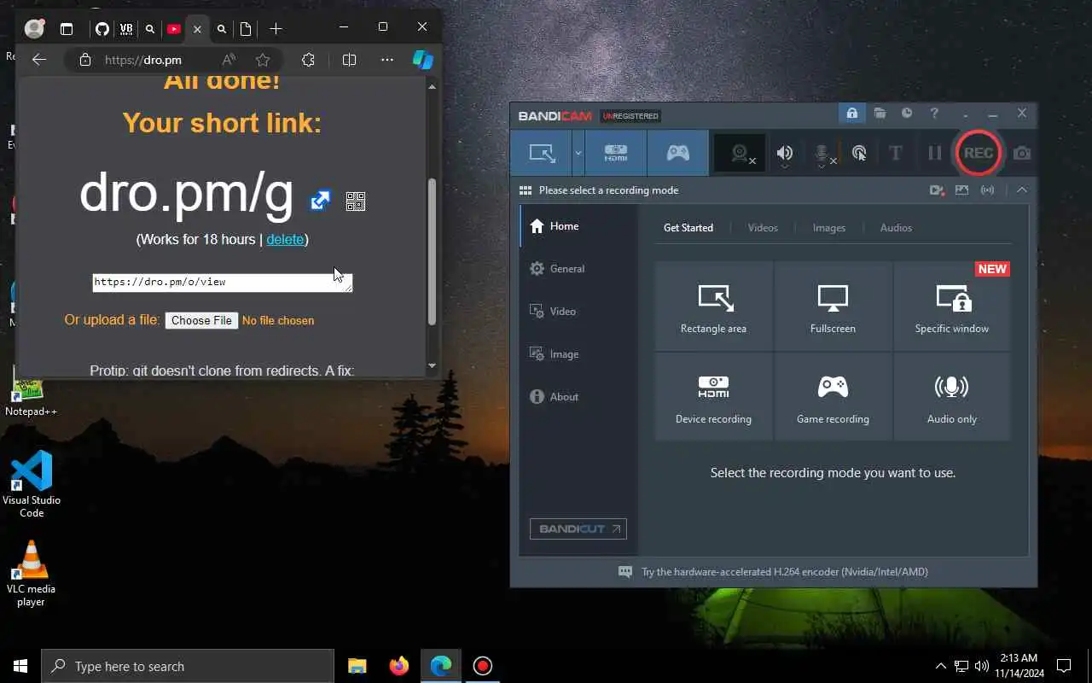1092x683 pixels.
Task: Switch to the Images tab
Action: [828, 228]
